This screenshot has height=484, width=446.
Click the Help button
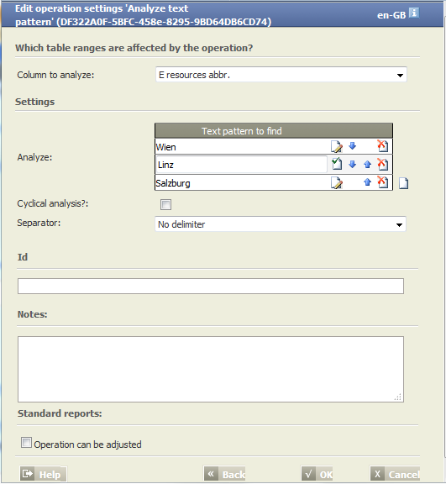[43, 474]
